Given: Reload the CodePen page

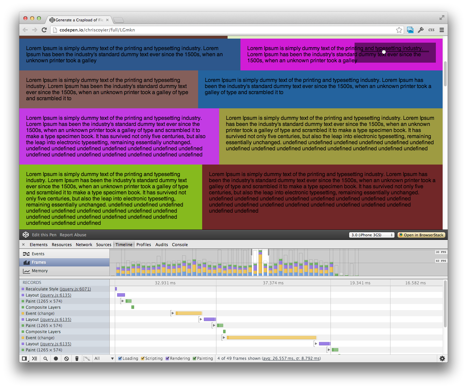Looking at the screenshot, I should point(44,30).
